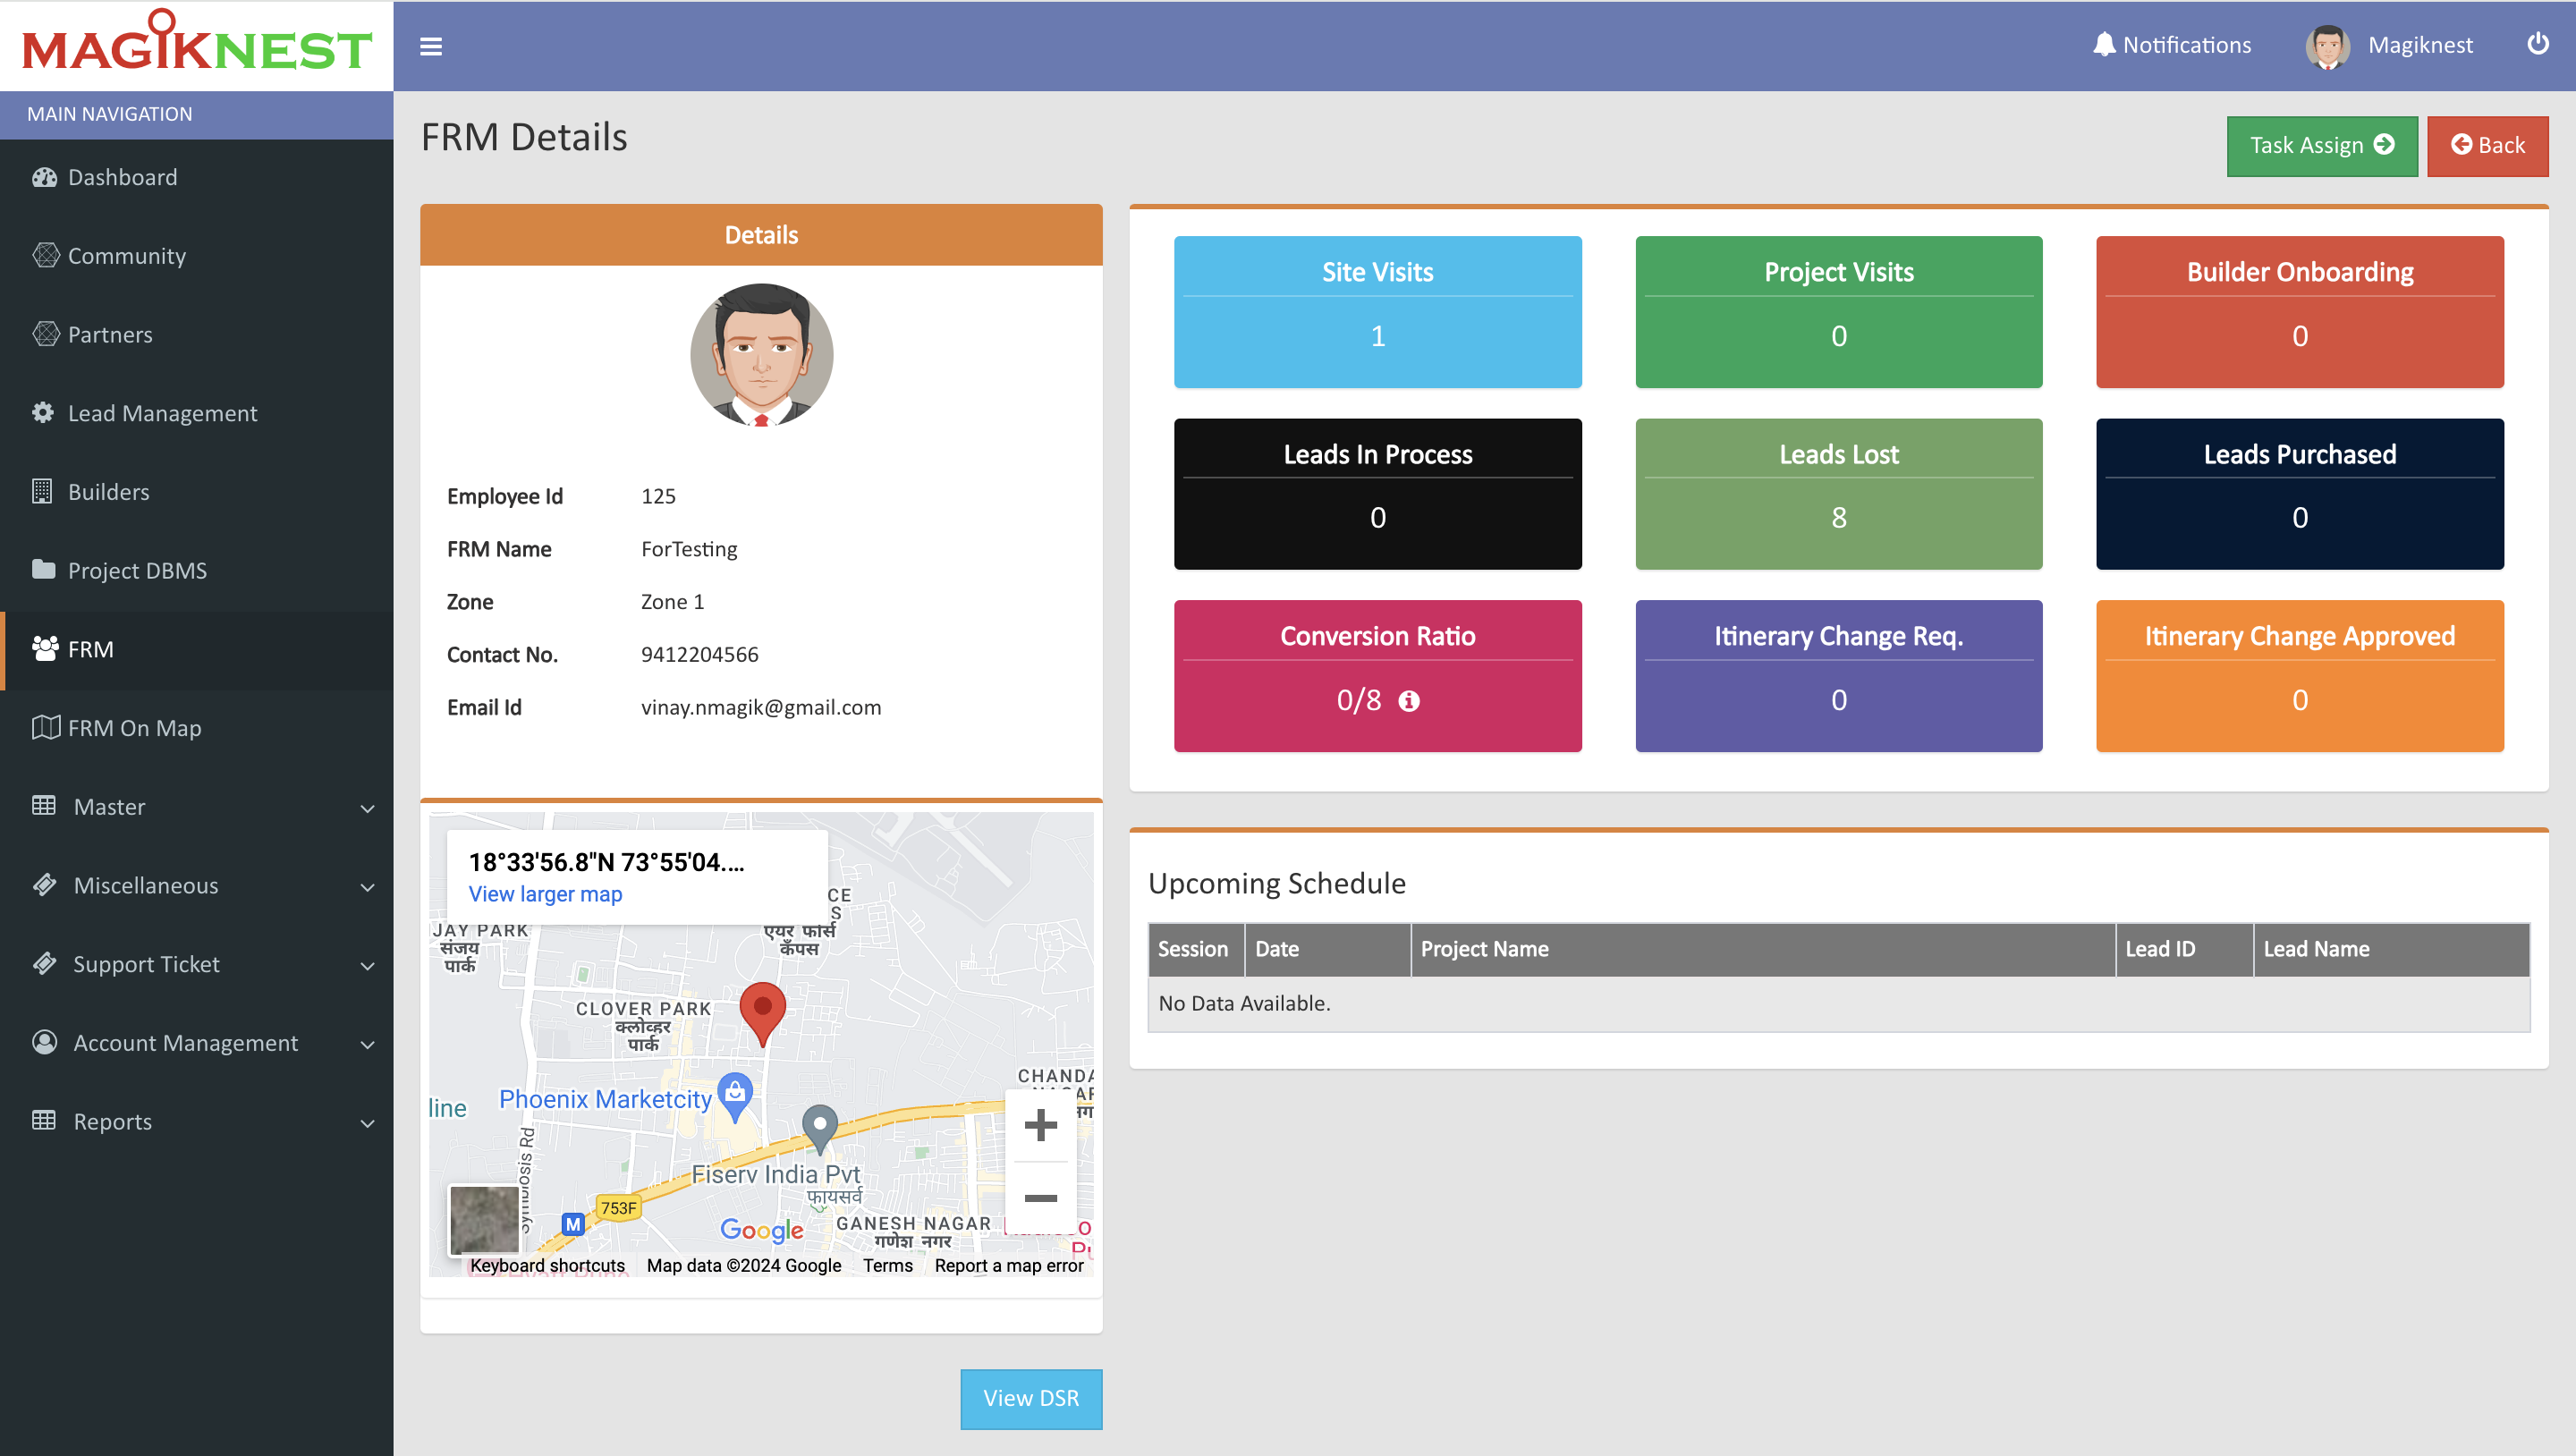Open the FRM On Map menu item

(x=197, y=727)
